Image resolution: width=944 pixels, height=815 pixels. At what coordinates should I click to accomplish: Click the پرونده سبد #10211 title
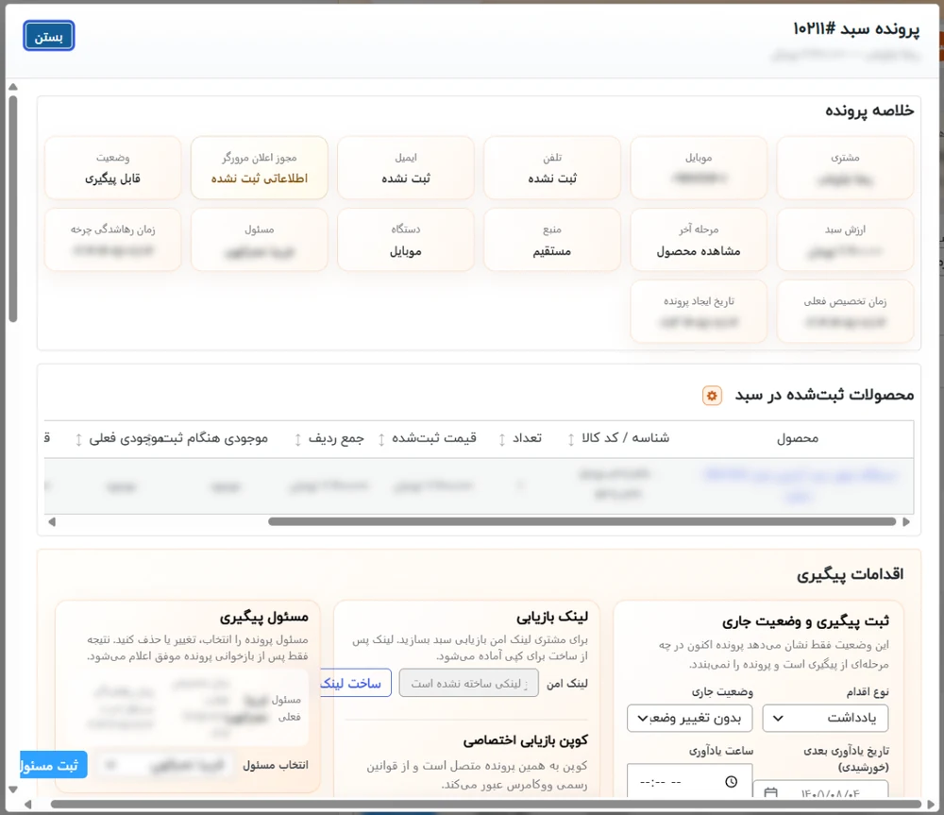(856, 28)
